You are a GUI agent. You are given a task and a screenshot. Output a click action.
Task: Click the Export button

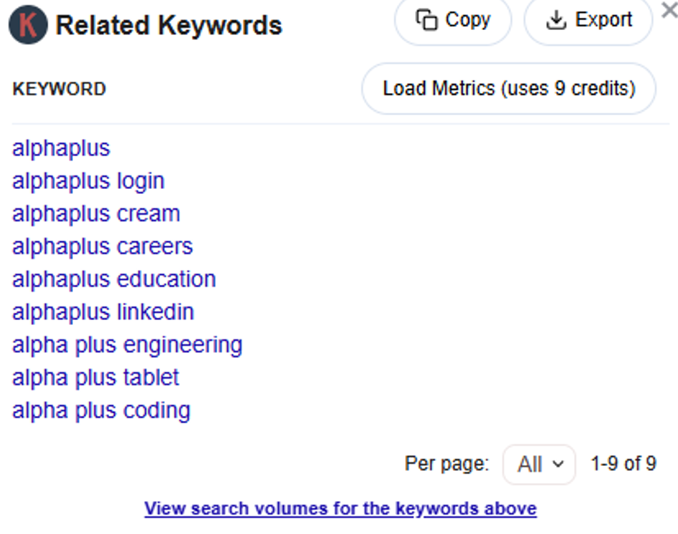coord(588,20)
